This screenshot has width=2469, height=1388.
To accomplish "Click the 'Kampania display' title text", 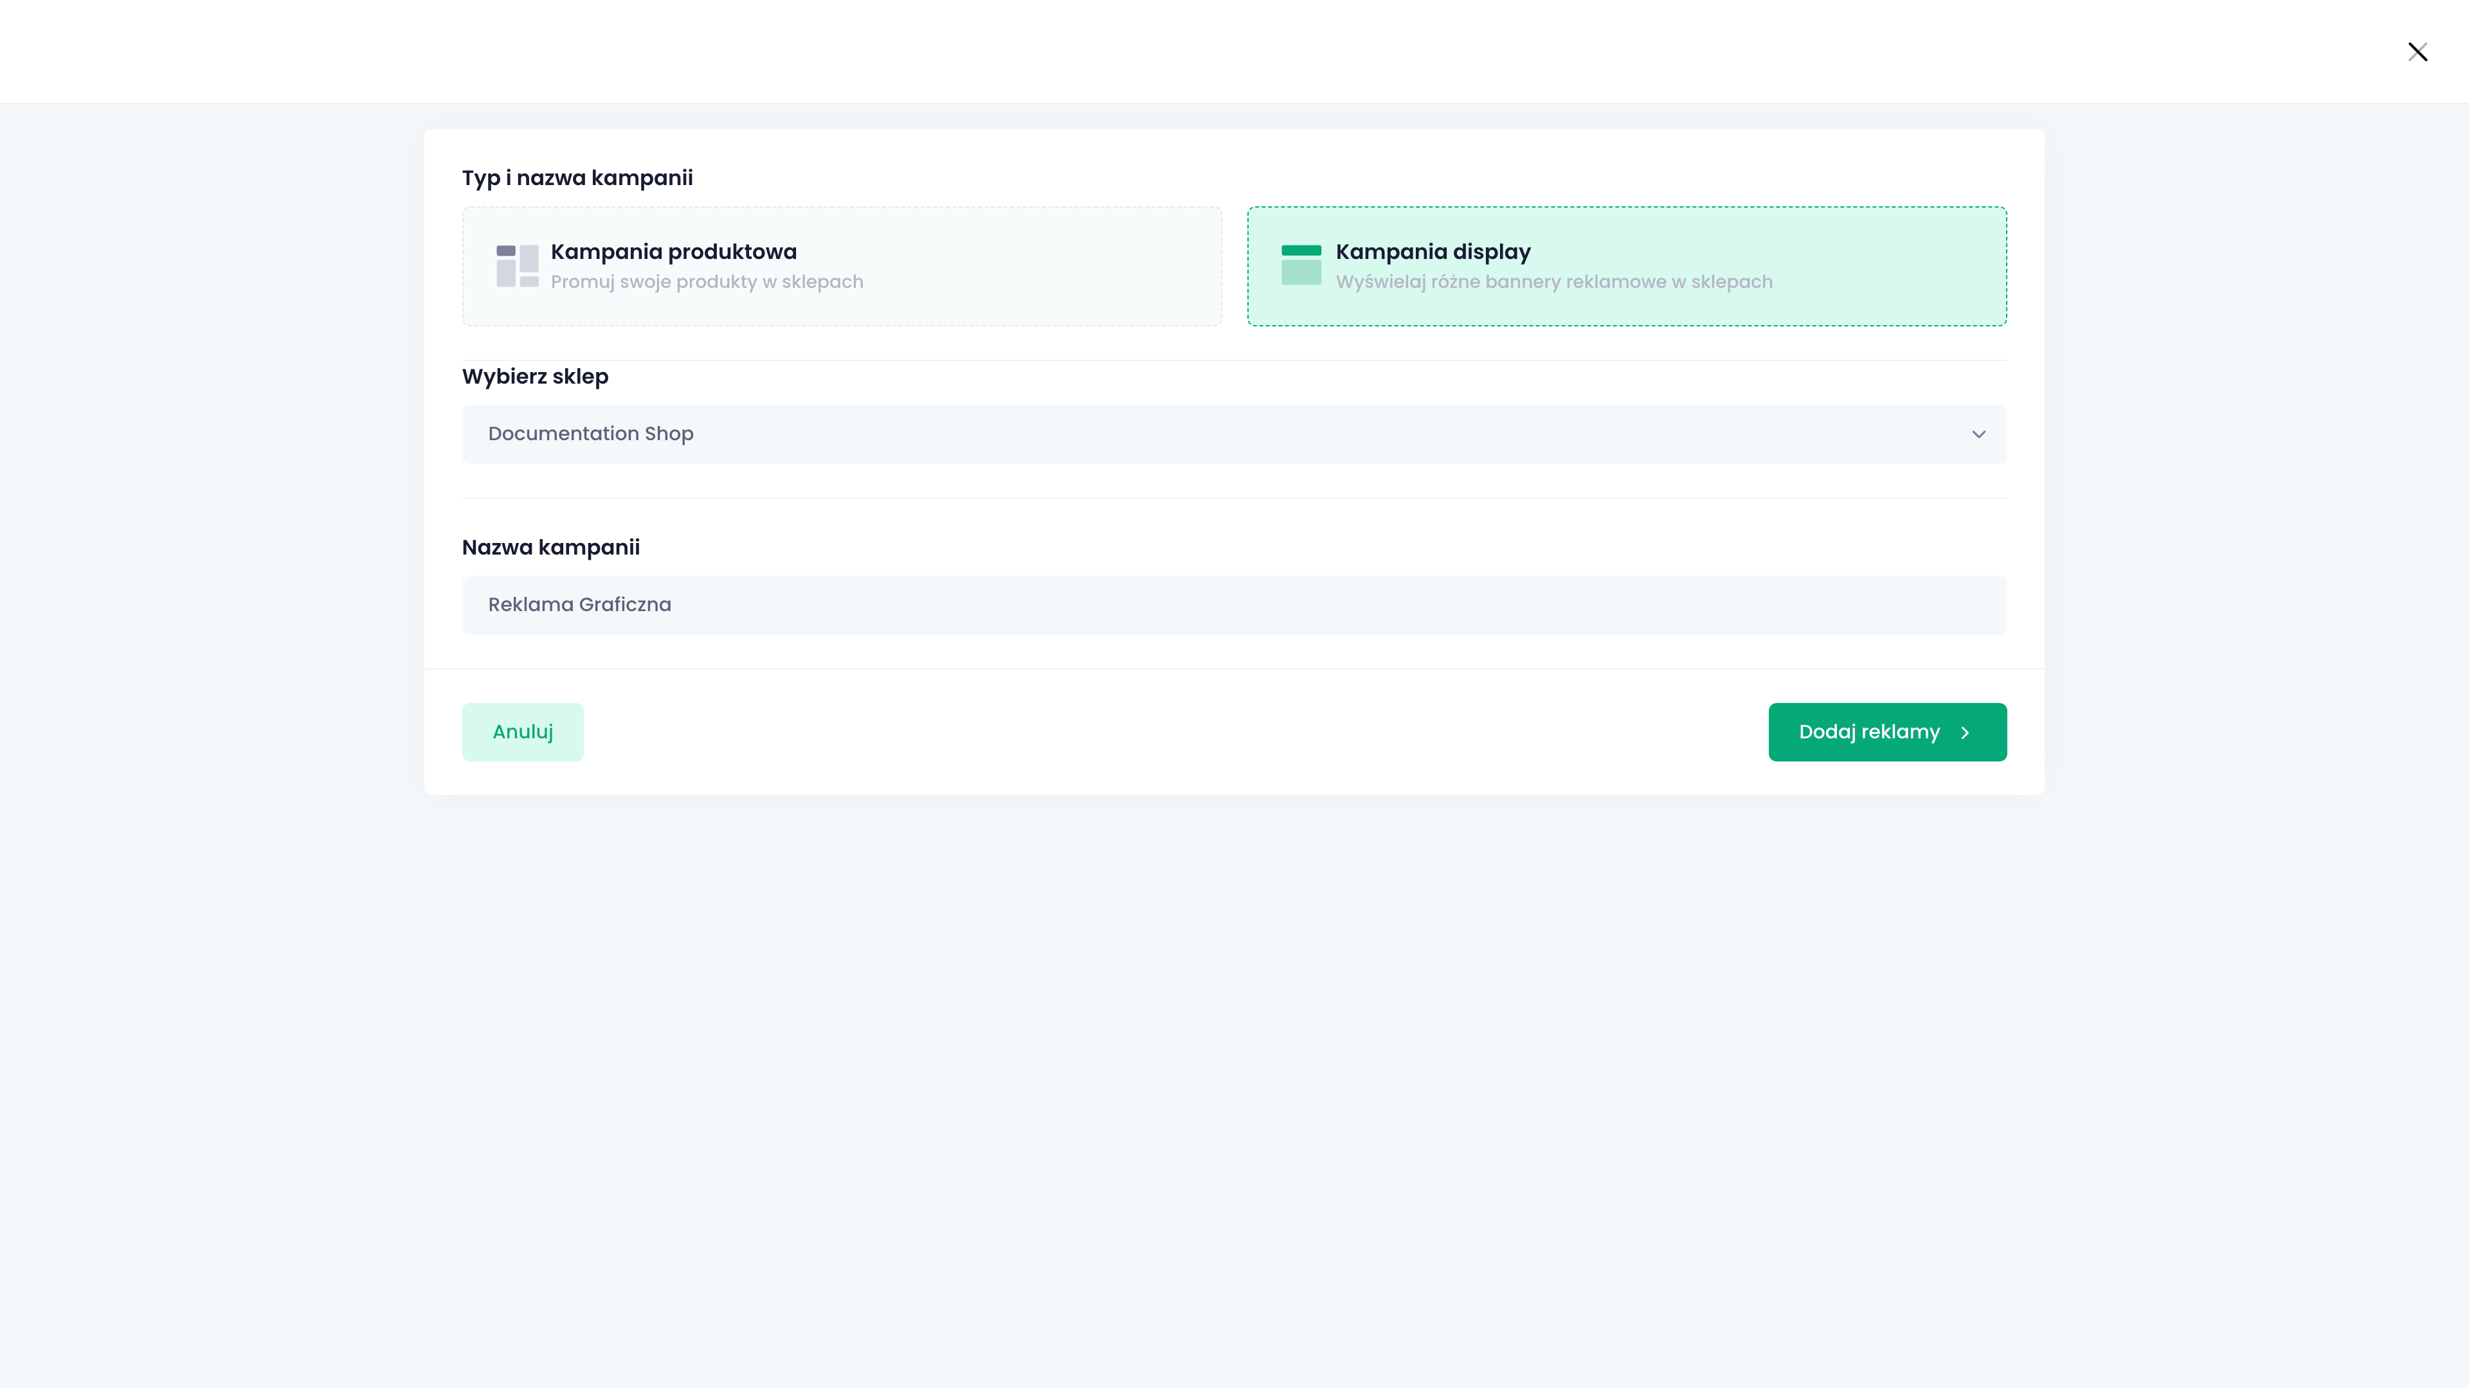I will (1433, 252).
